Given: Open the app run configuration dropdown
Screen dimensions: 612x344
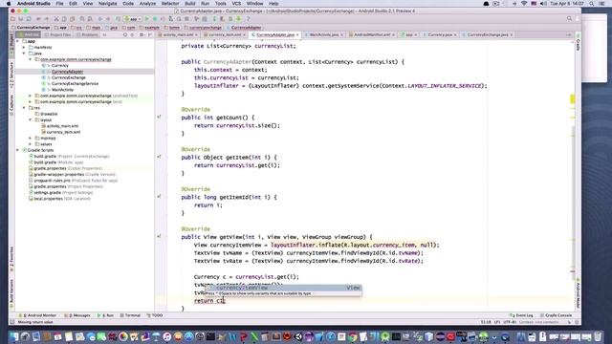Looking at the screenshot, I should [x=132, y=19].
